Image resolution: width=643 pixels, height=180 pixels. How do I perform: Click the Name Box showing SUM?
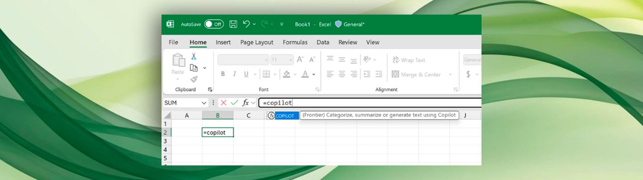coord(182,103)
